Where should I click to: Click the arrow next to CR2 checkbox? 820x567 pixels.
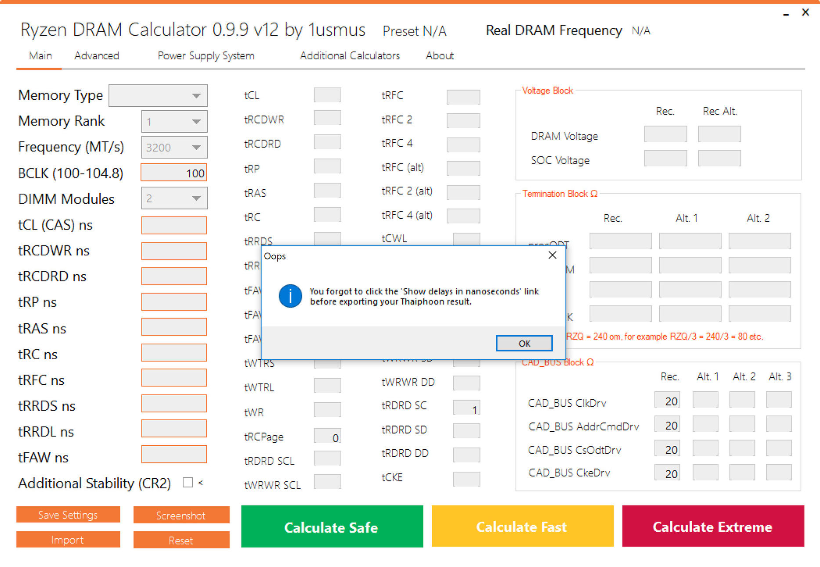(201, 483)
